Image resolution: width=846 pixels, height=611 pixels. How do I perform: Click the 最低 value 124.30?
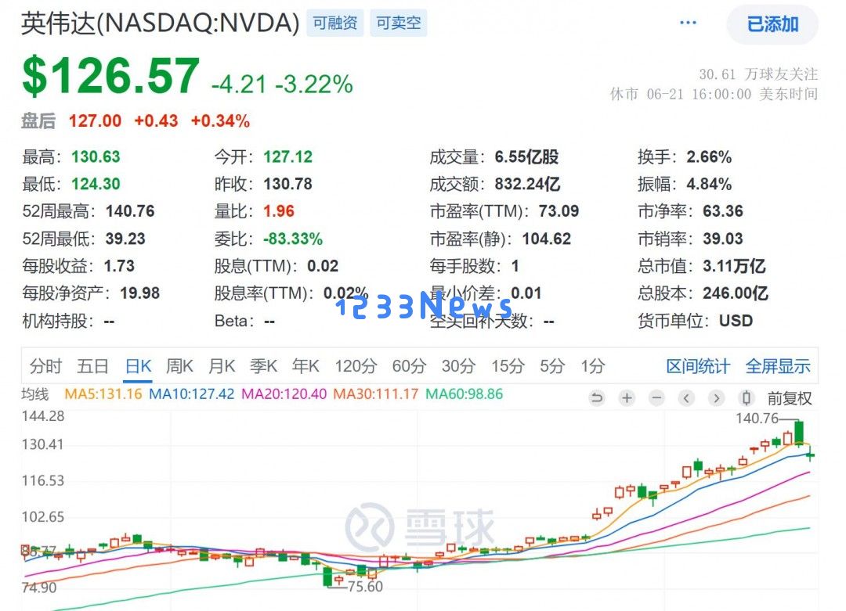96,184
